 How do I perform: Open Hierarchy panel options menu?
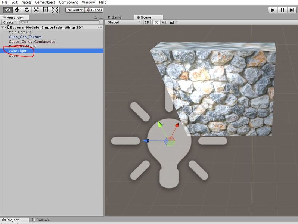click(100, 18)
